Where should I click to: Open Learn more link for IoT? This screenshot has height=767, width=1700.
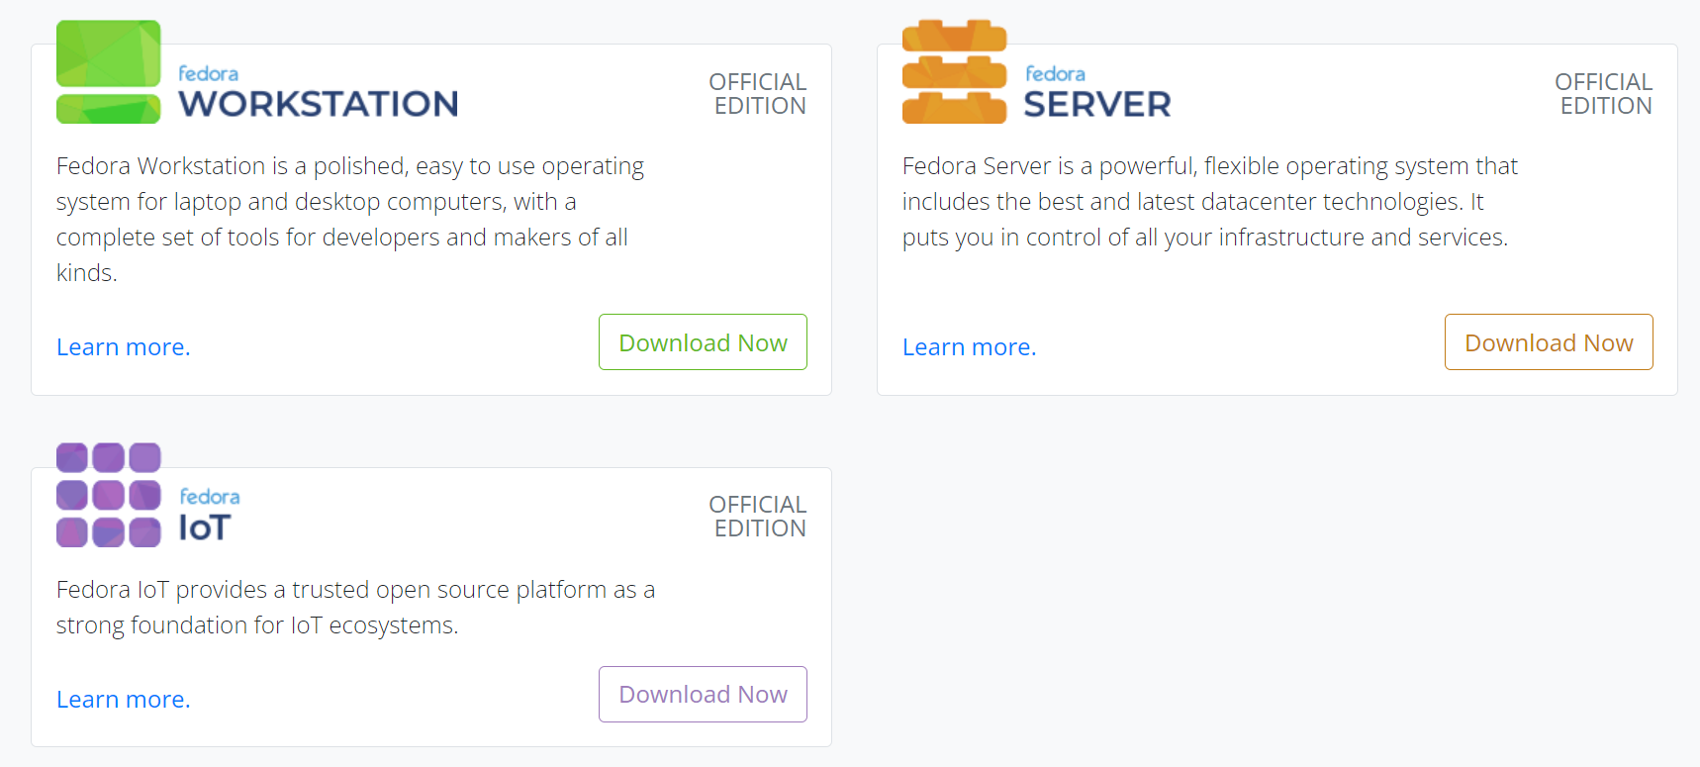tap(124, 700)
